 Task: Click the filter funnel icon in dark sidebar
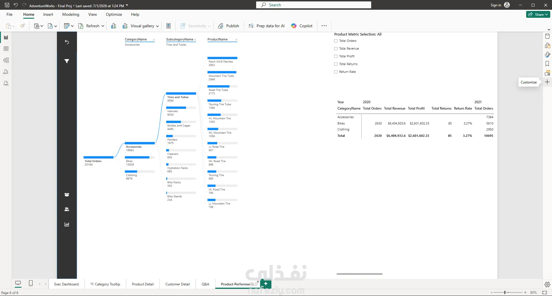[67, 61]
